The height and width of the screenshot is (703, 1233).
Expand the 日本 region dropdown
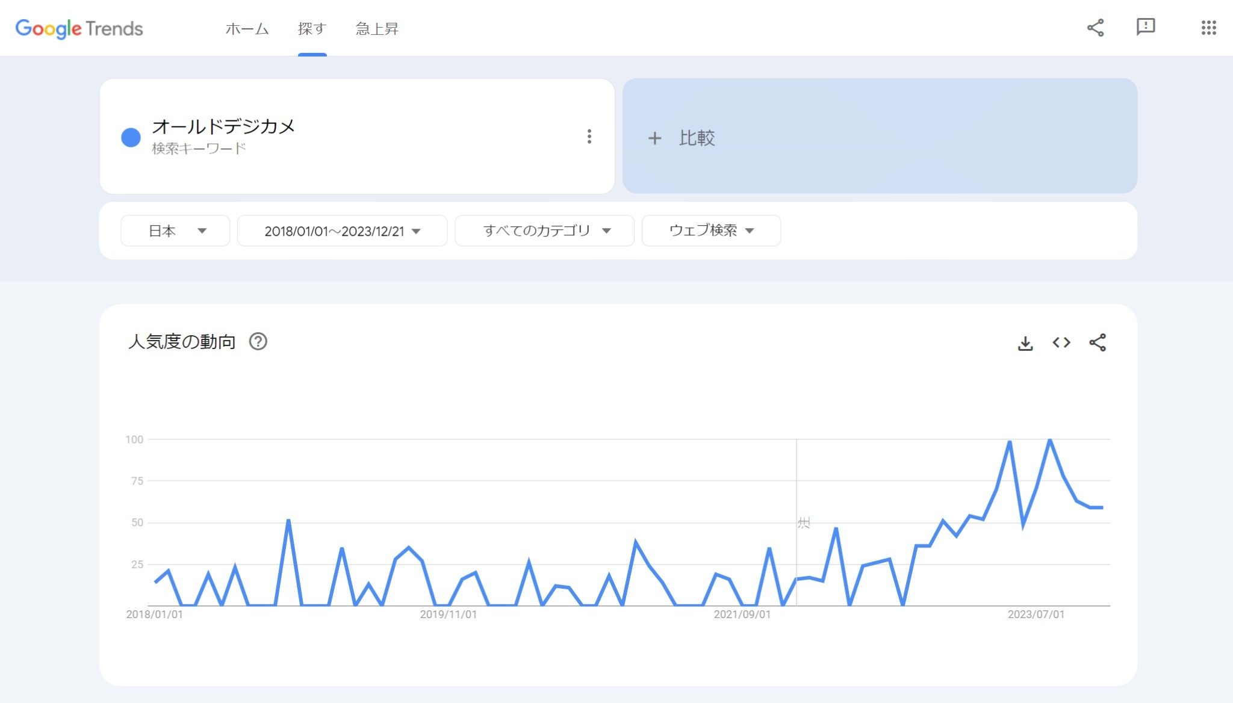coord(175,231)
